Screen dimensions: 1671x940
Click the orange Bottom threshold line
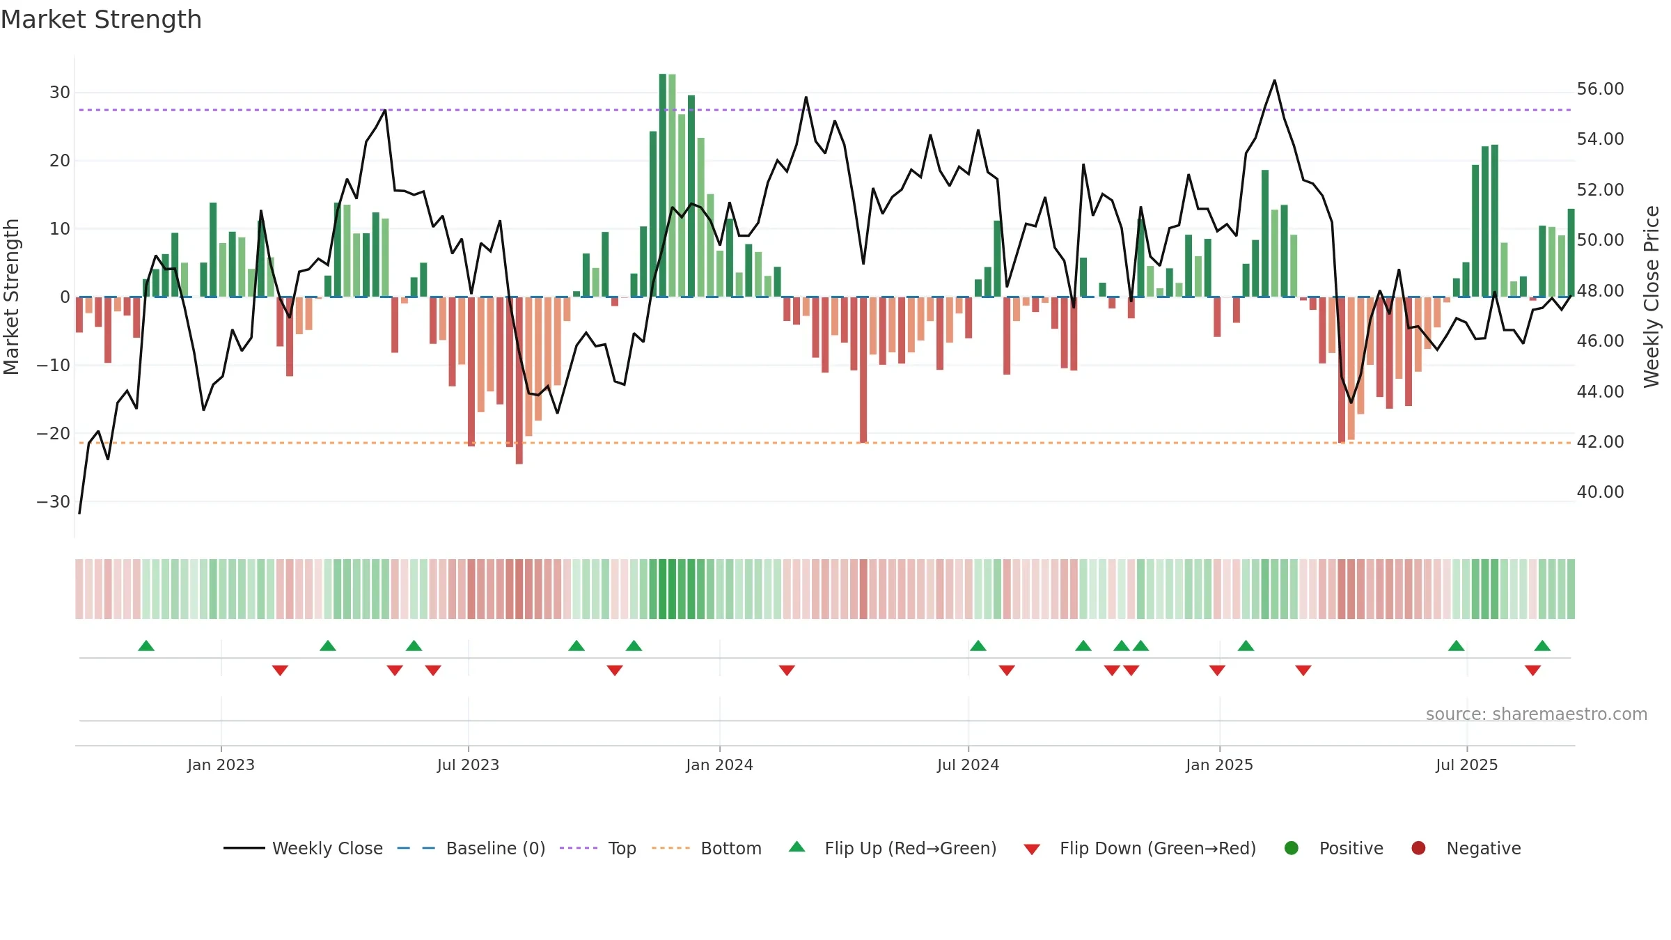coord(825,443)
